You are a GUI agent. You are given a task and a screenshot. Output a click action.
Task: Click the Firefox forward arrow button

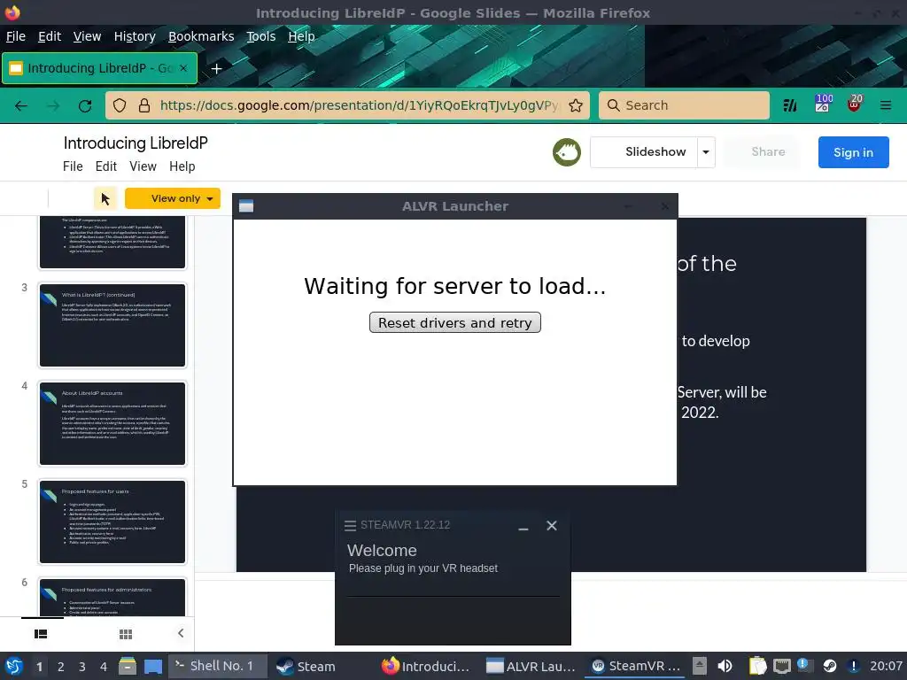pyautogui.click(x=53, y=105)
